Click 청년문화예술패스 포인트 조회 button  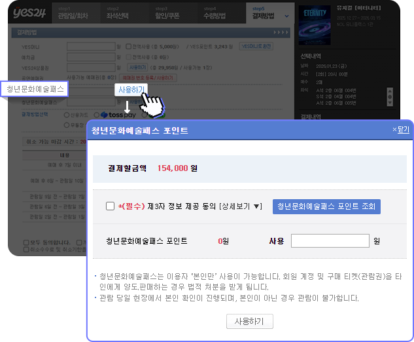(x=326, y=206)
